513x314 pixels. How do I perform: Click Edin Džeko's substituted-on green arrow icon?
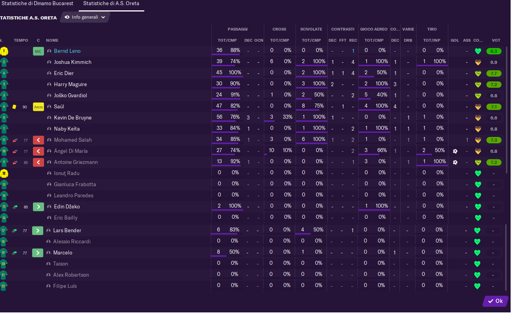[x=38, y=207]
